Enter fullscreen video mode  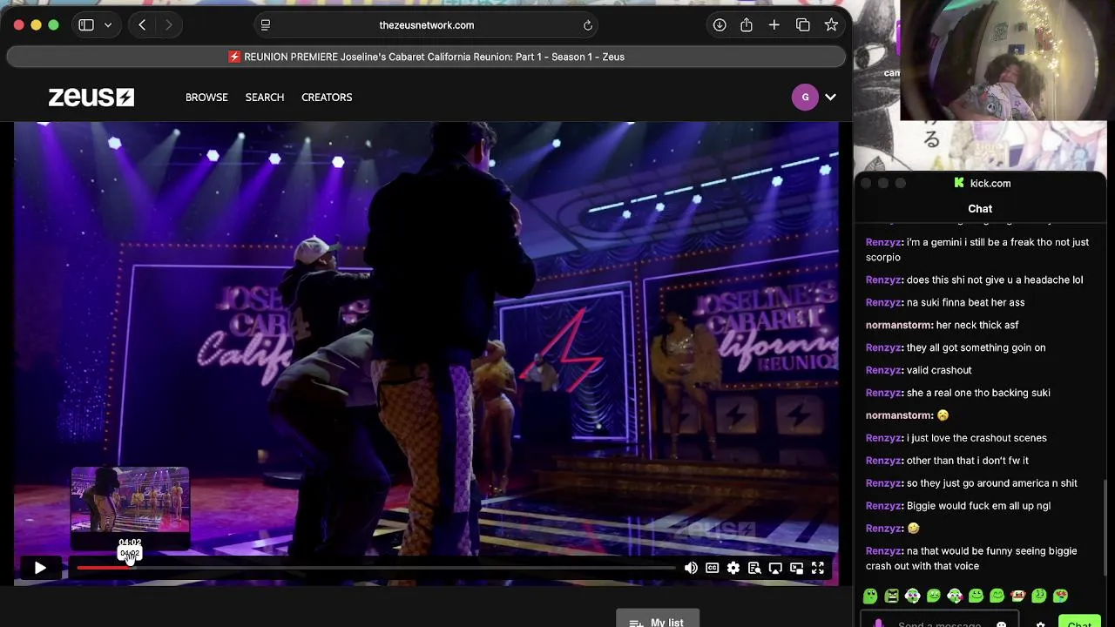(x=818, y=568)
